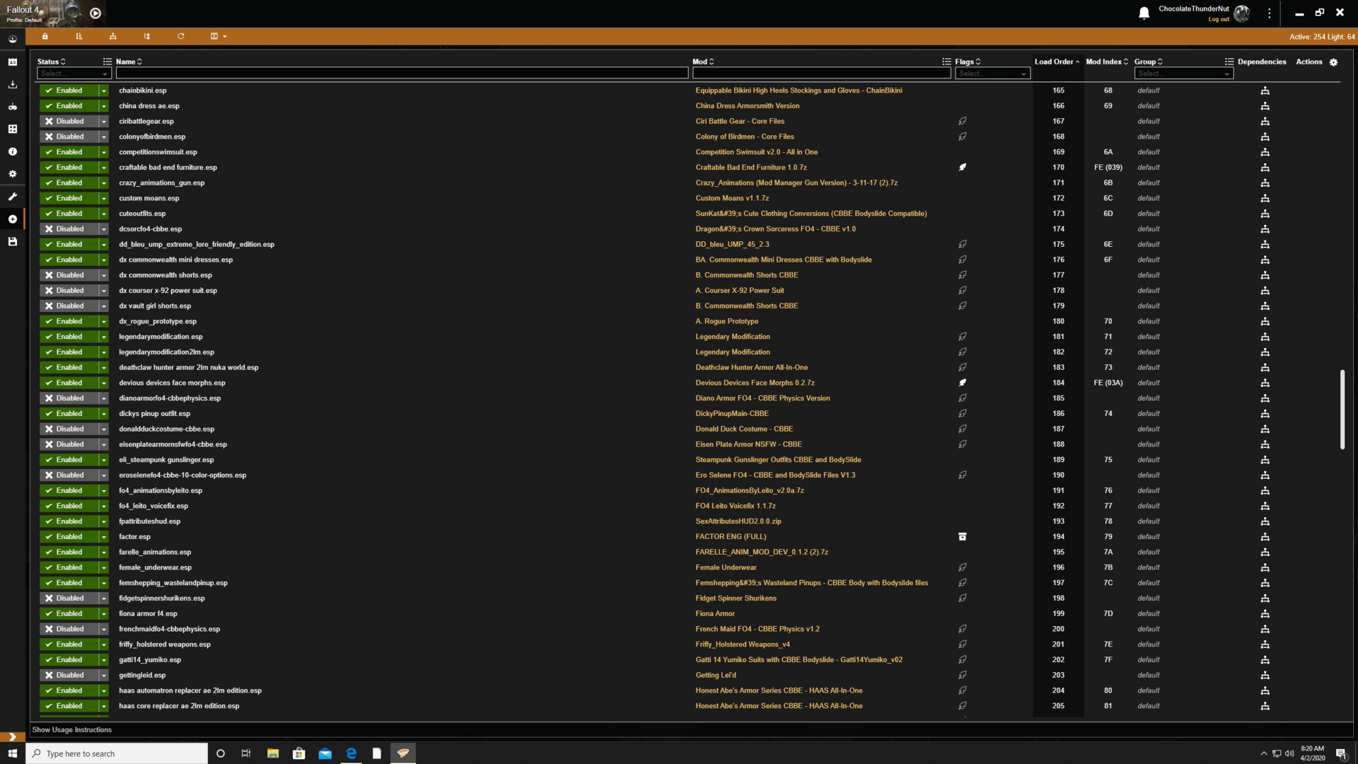The height and width of the screenshot is (764, 1358).
Task: Click Show Usage Instructions
Action: click(x=72, y=730)
